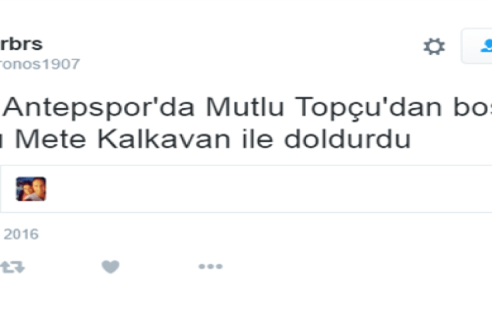492x310 pixels.
Task: Retweet this tweet
Action: tap(12, 267)
